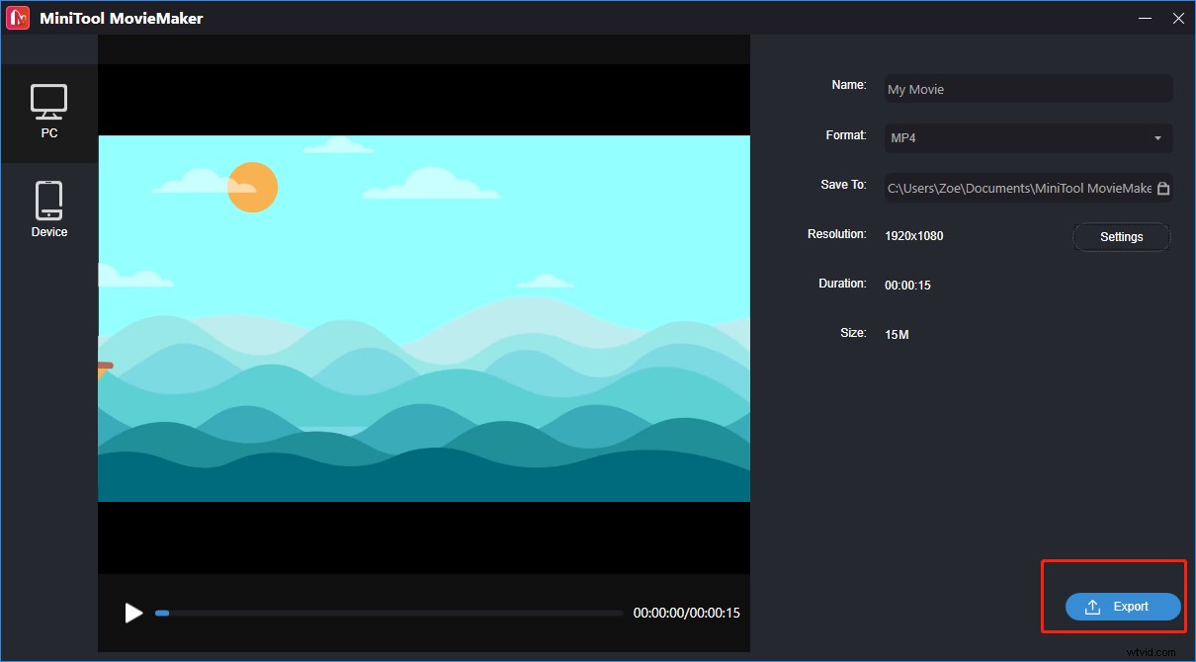Open the Save To folder browser icon

pos(1163,187)
